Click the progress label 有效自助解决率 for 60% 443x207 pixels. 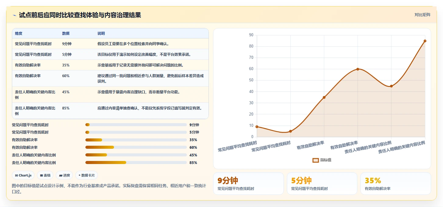point(25,148)
